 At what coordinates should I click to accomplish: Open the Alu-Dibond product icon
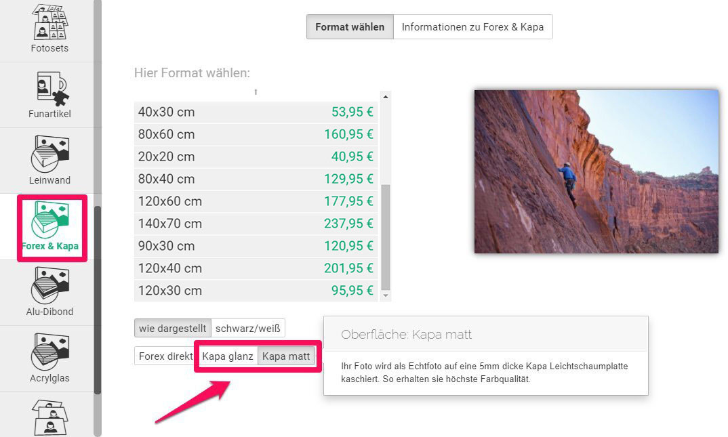(x=49, y=286)
